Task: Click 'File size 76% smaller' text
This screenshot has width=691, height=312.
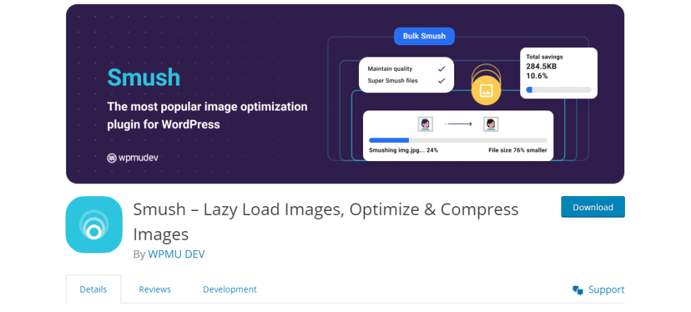Action: click(518, 150)
